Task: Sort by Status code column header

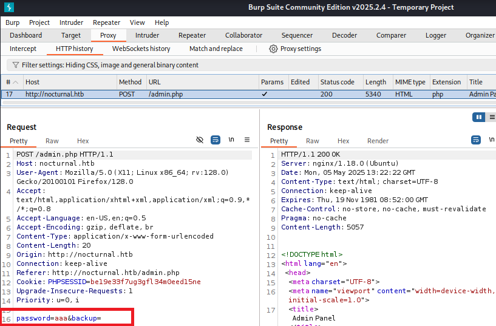Action: click(x=337, y=82)
